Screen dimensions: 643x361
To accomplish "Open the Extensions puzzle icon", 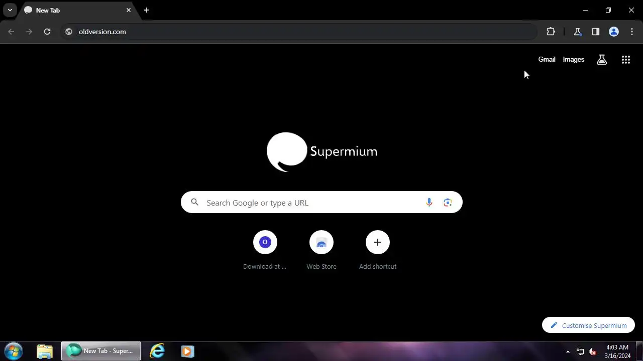I will [551, 32].
